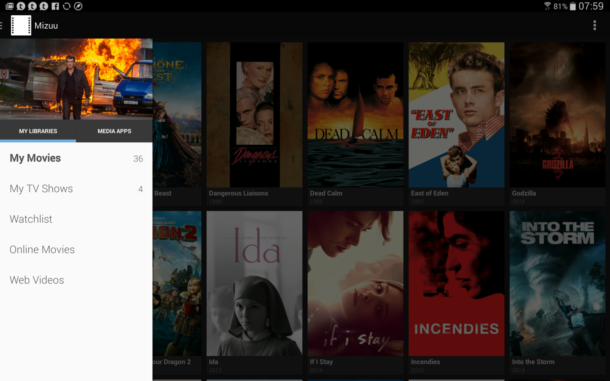Open My TV Shows library
Image resolution: width=610 pixels, height=381 pixels.
coord(76,189)
